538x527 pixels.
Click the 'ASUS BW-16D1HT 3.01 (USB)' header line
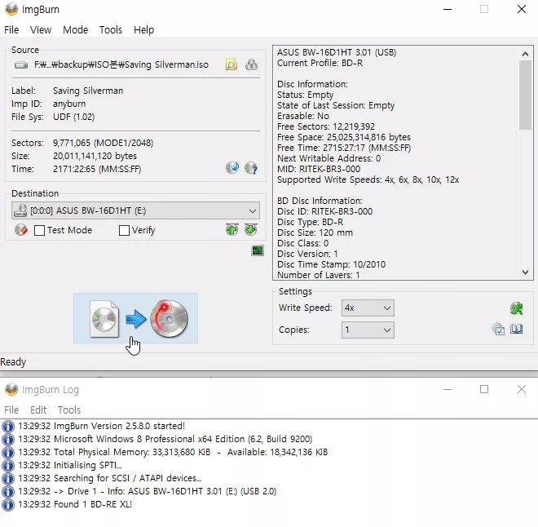tap(337, 52)
